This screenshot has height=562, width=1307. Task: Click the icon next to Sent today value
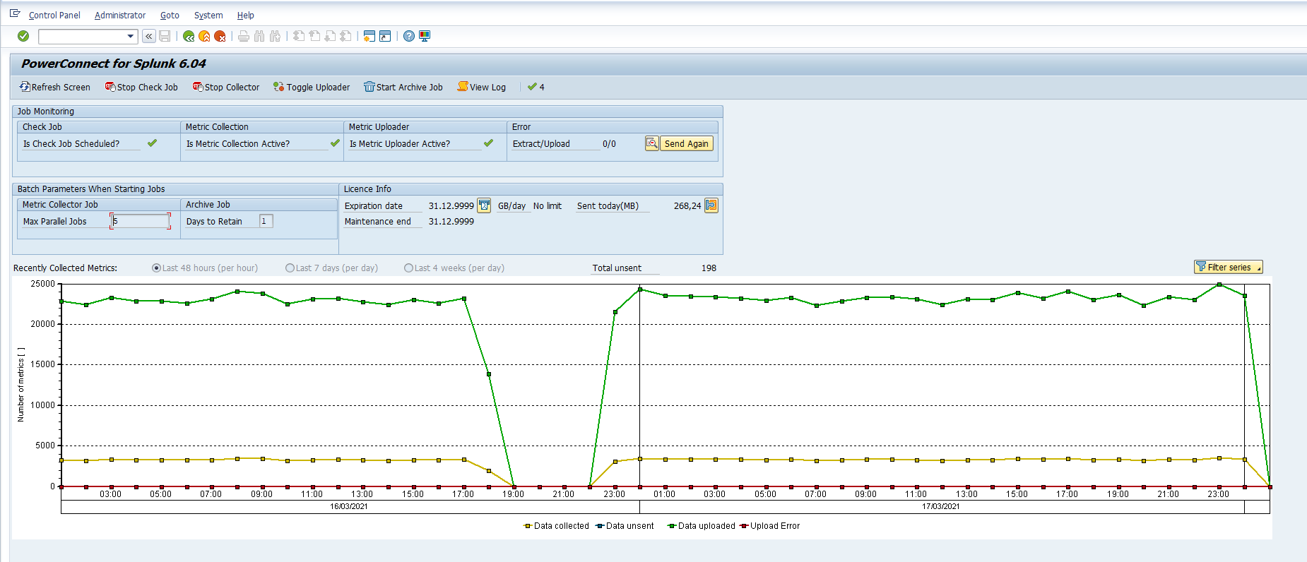tap(711, 205)
